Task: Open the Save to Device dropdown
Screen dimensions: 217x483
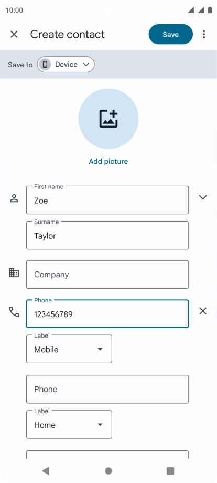Action: point(66,65)
